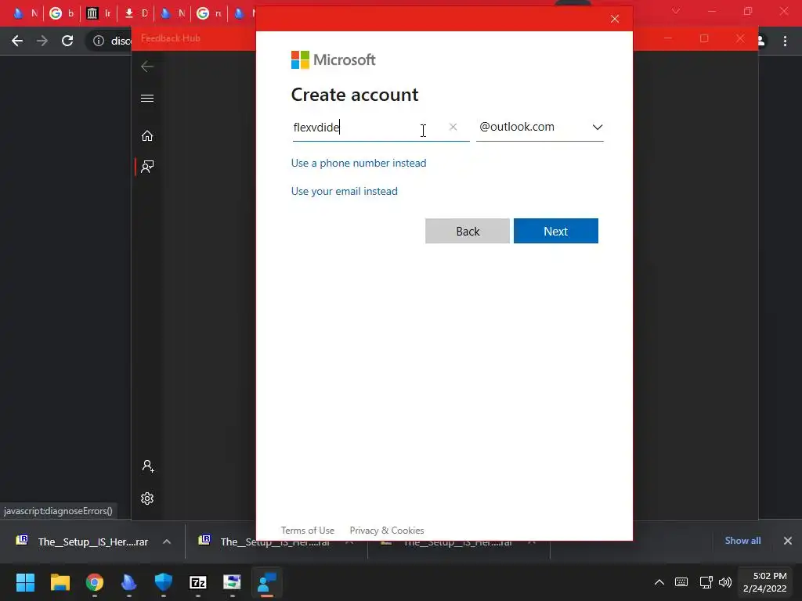
Task: Open Terms of Use link
Action: 307,531
